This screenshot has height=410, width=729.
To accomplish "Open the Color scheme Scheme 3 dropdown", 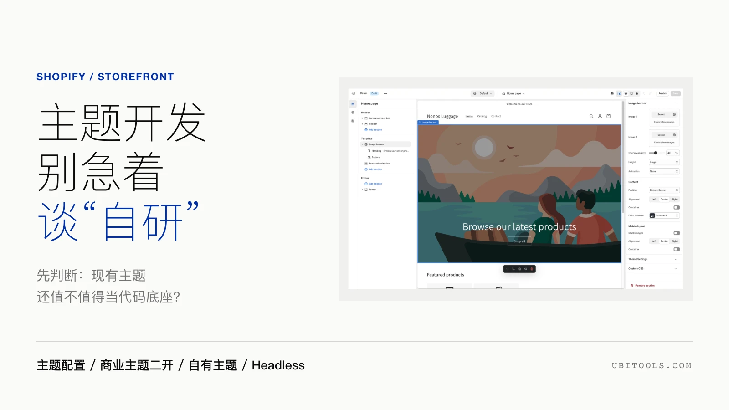I will coord(664,215).
